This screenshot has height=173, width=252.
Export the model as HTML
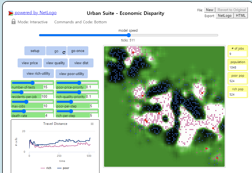241,16
